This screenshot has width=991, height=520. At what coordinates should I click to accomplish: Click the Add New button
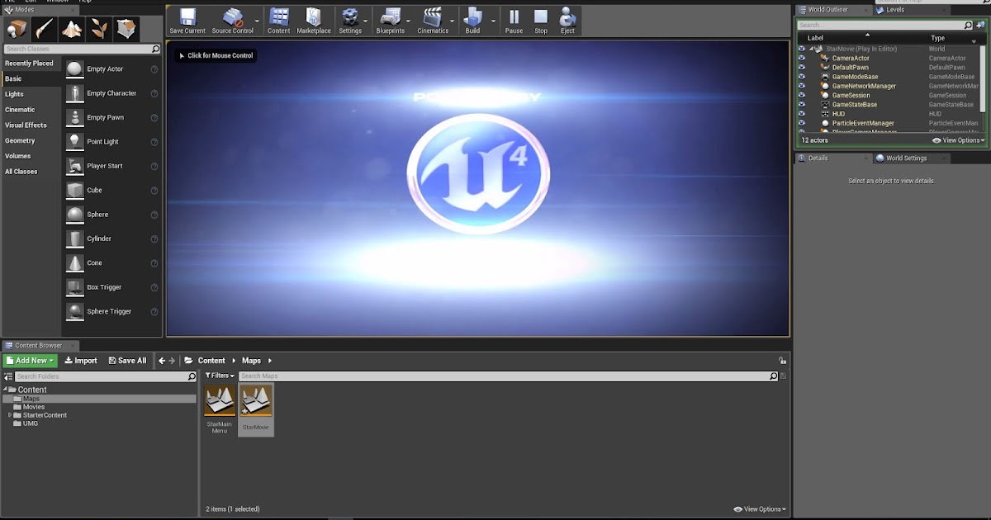(x=30, y=361)
